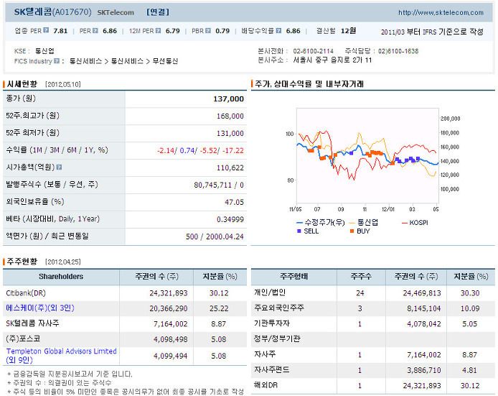Click the [연결] label in header
This screenshot has width=498, height=396.
pos(158,12)
